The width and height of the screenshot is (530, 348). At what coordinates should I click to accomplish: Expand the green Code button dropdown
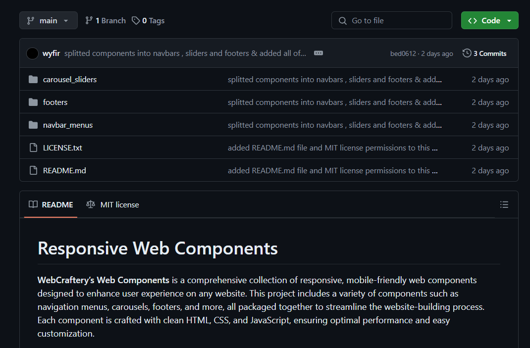(x=489, y=20)
